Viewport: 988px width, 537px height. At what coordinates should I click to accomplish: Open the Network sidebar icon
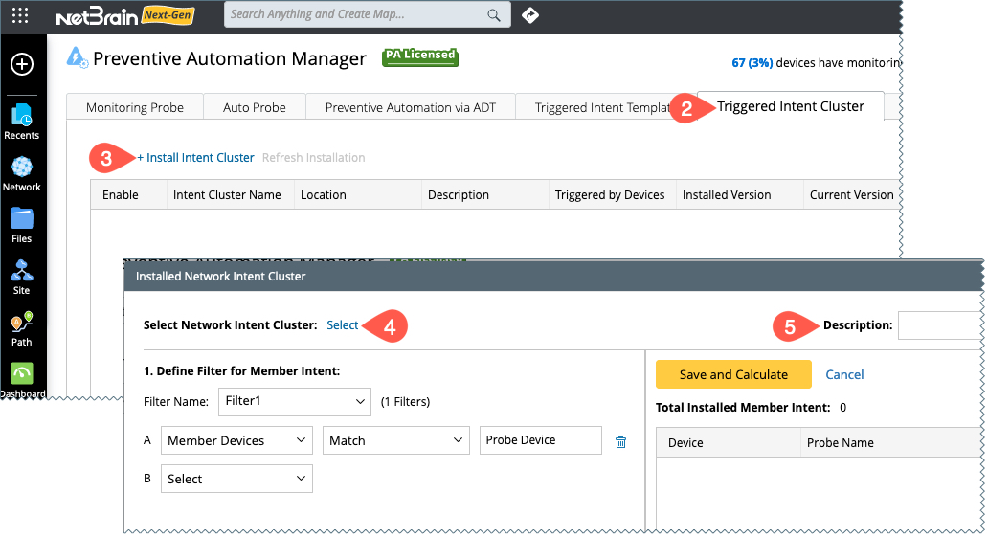point(21,174)
